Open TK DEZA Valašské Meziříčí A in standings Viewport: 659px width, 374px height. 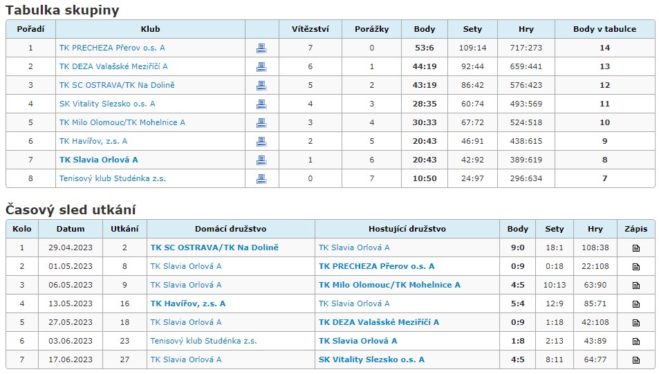(x=113, y=66)
